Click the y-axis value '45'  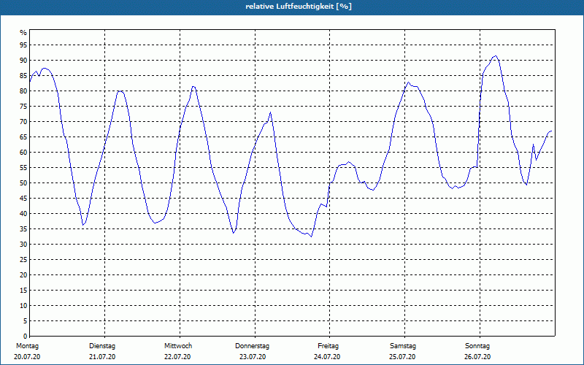(23, 198)
